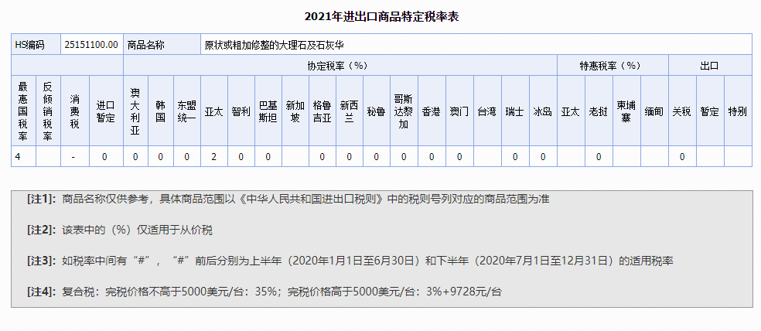This screenshot has height=331, width=761.
Task: Click the 商品名称 label cell
Action: click(x=145, y=45)
